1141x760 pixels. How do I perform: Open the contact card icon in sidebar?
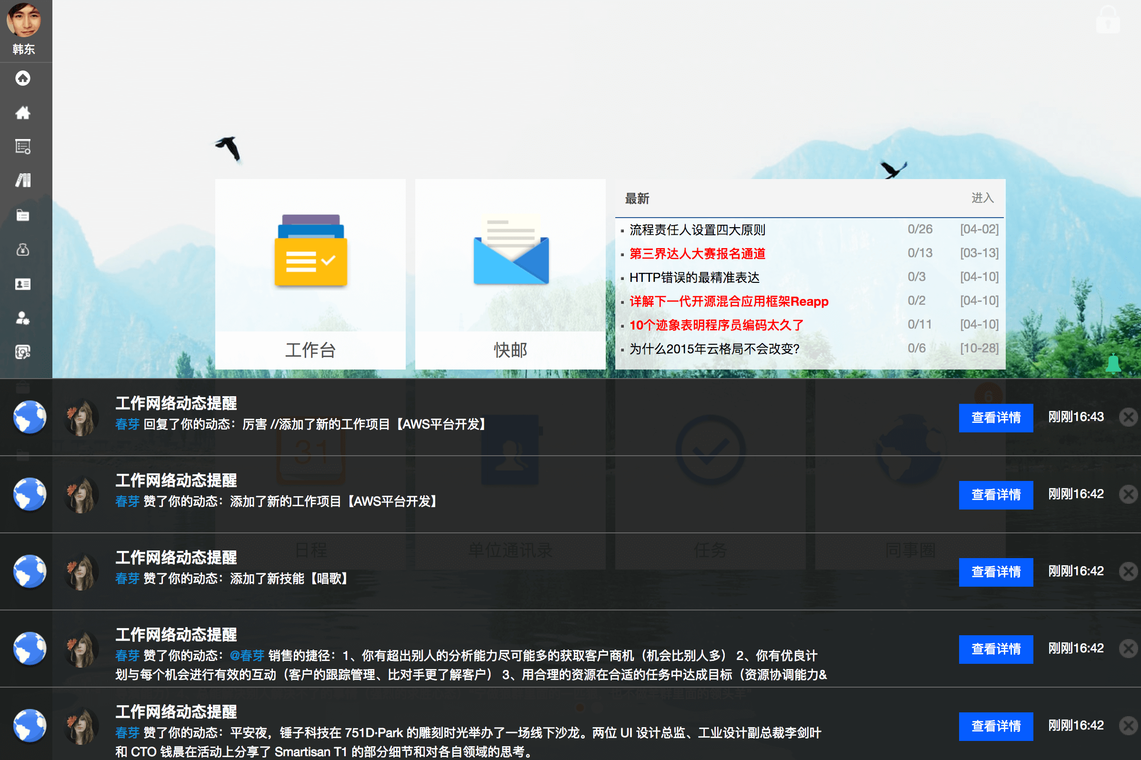click(23, 283)
